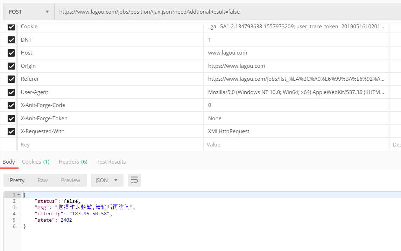
Task: Switch to the Test Results tab
Action: pyautogui.click(x=111, y=162)
